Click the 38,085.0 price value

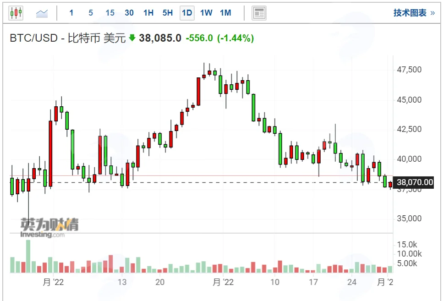[x=160, y=38]
